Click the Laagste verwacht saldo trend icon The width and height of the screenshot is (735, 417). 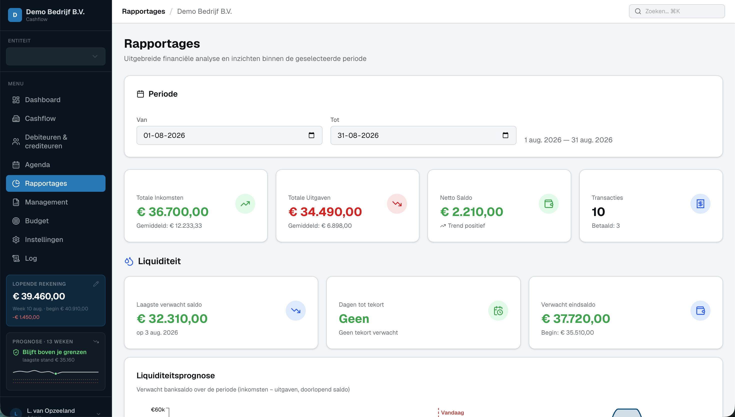pos(295,310)
